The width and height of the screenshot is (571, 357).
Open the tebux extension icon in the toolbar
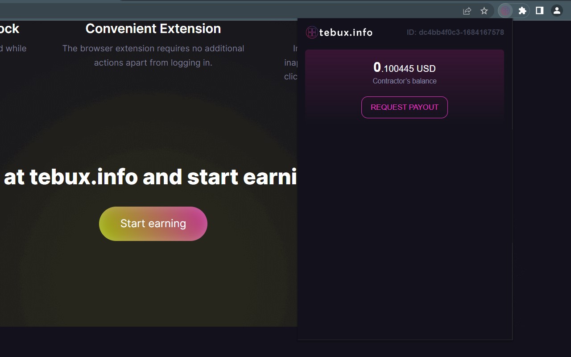tap(505, 11)
